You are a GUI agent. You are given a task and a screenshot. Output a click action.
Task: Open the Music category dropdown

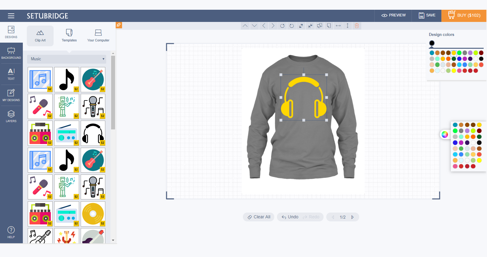pos(67,59)
